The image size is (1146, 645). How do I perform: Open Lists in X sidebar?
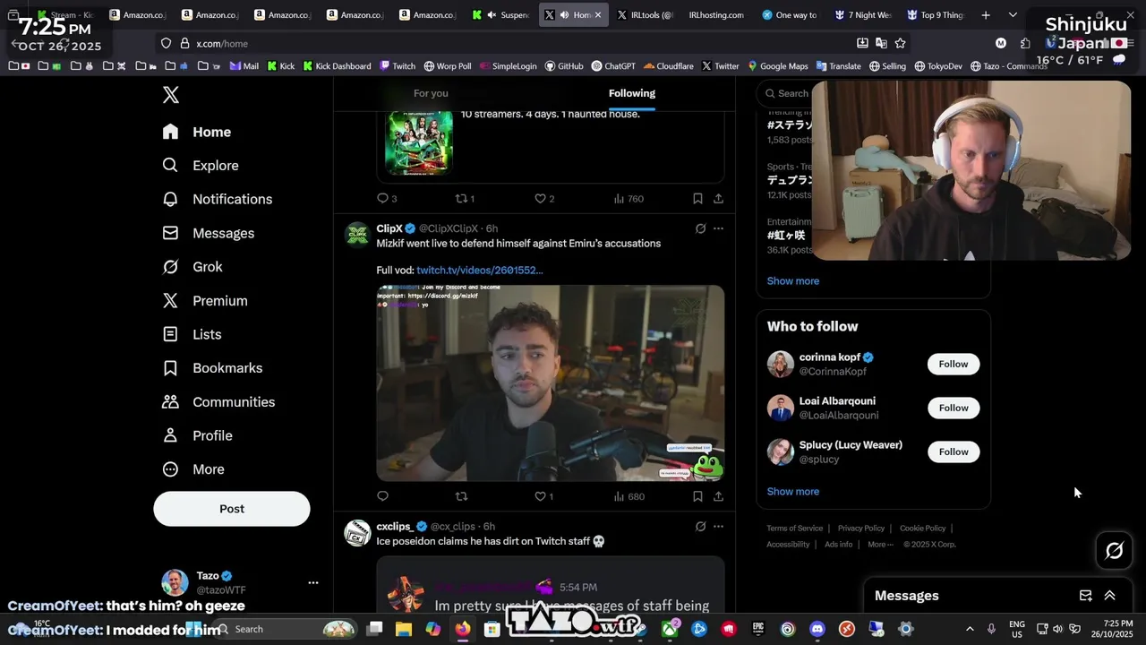coord(192,334)
